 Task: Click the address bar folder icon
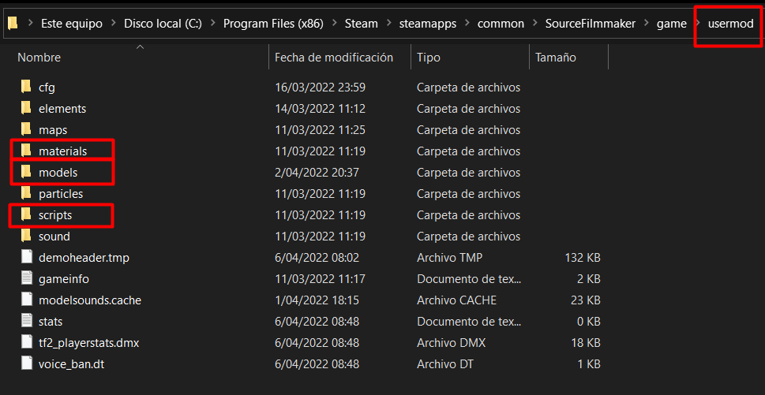coord(13,23)
